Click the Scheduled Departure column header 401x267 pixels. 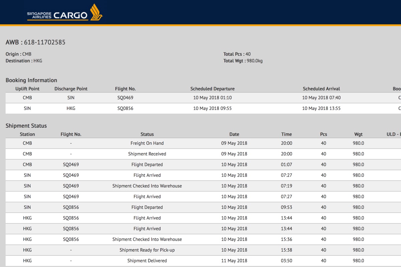212,89
